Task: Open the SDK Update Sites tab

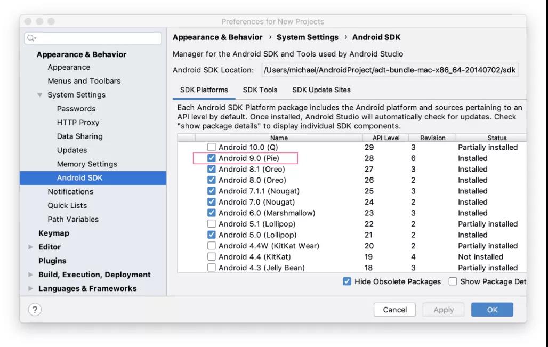Action: pos(321,90)
